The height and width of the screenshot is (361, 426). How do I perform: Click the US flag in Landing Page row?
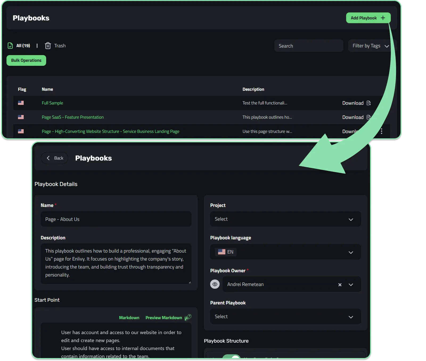coord(21,131)
